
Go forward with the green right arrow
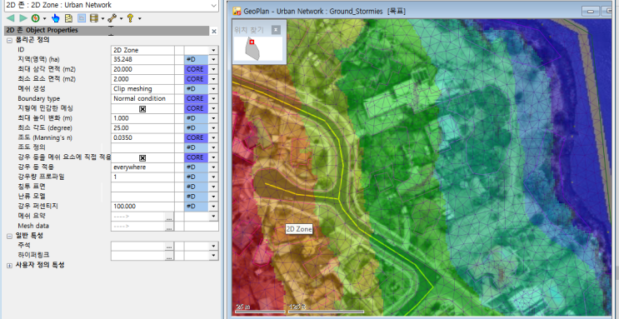(23, 18)
